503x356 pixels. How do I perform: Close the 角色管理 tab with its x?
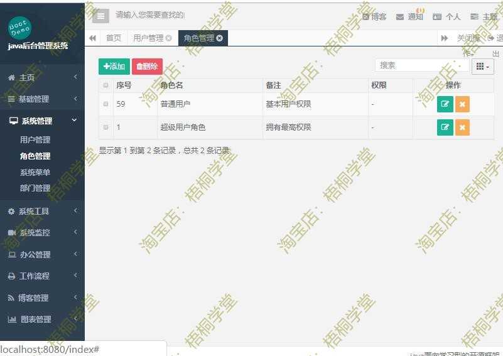(x=219, y=38)
